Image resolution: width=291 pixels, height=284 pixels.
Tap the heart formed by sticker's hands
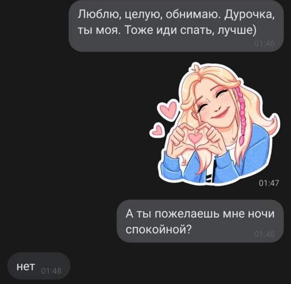(195, 137)
